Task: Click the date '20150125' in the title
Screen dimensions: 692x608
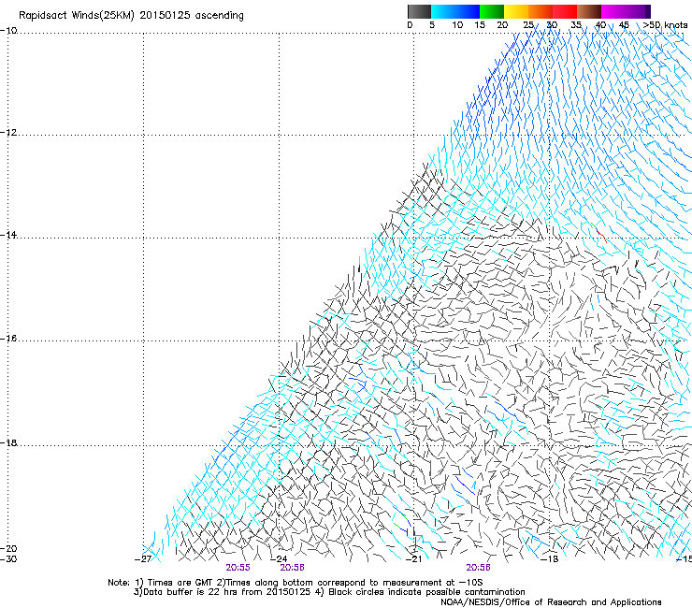Action: click(165, 16)
